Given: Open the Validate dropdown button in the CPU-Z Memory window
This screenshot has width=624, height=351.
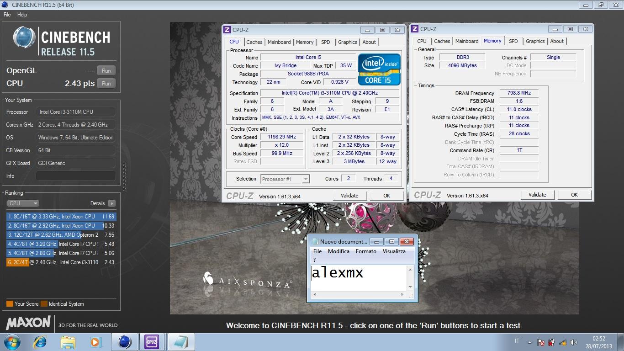Looking at the screenshot, I should click(x=537, y=194).
